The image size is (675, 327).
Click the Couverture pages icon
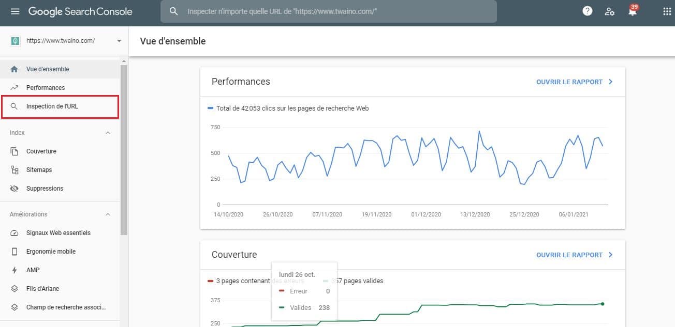[x=14, y=151]
